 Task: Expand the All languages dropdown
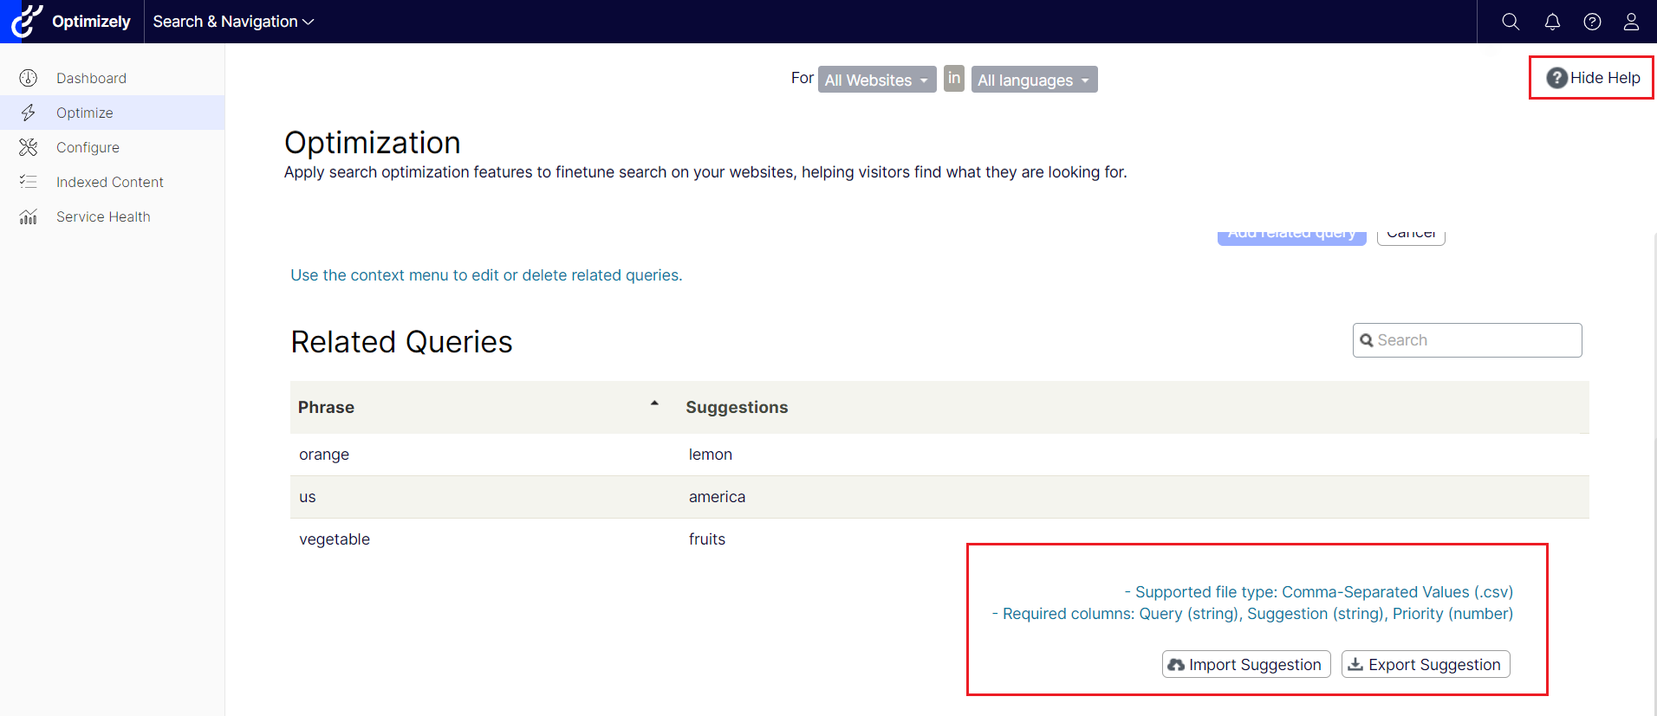click(1033, 80)
